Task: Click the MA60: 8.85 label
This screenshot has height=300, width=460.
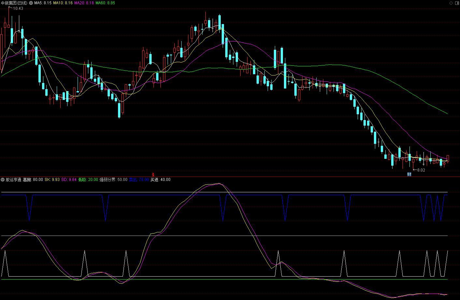Action: 105,3
